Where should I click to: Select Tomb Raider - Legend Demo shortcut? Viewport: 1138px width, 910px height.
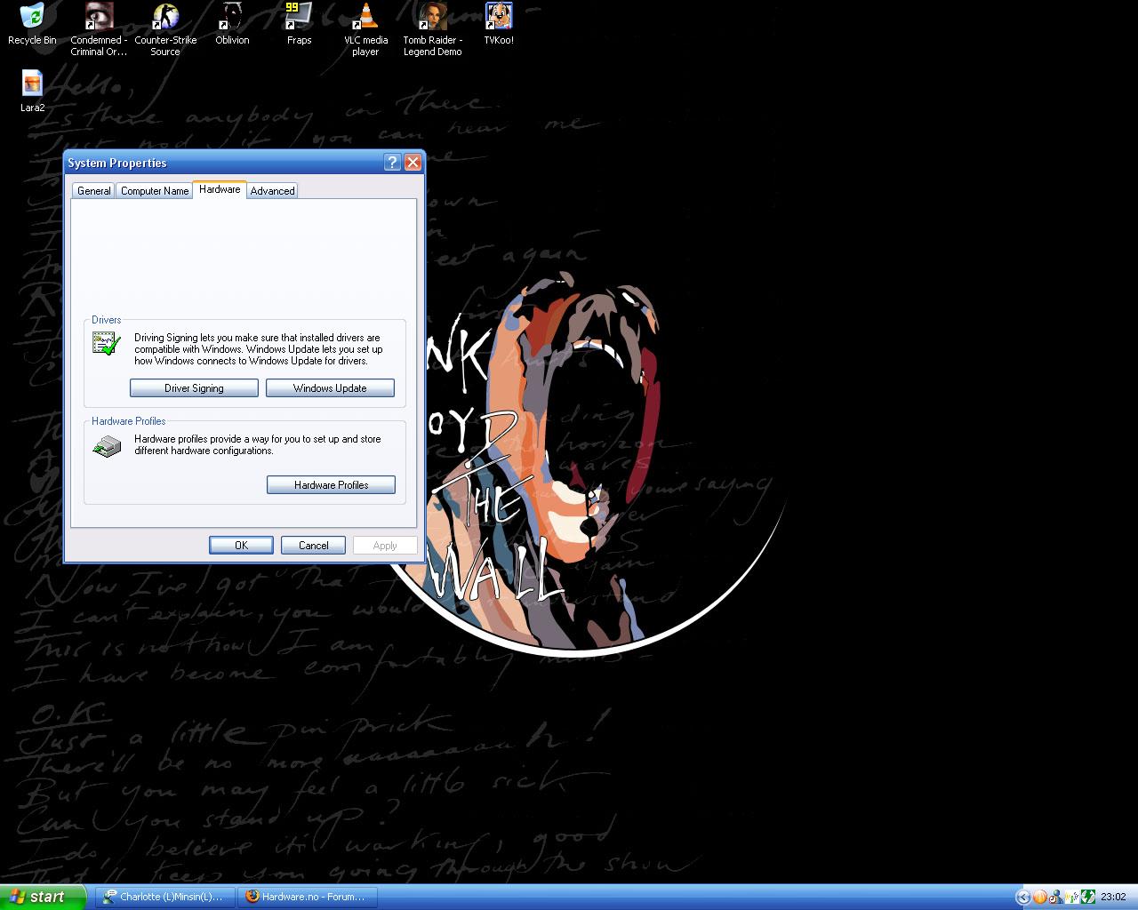click(x=432, y=29)
